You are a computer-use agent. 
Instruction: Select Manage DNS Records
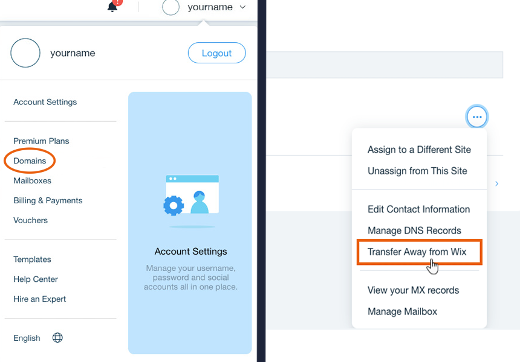415,230
